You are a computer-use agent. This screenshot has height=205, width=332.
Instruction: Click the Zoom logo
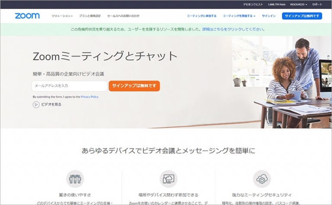coord(27,16)
